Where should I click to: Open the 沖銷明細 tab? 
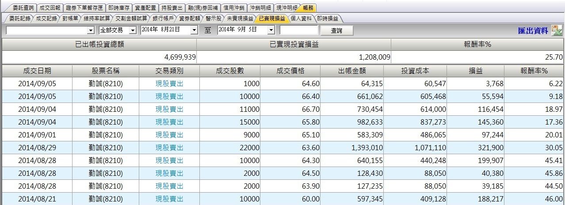(x=260, y=8)
